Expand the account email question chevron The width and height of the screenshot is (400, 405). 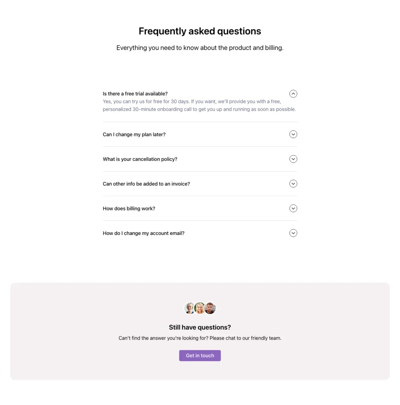coord(293,233)
